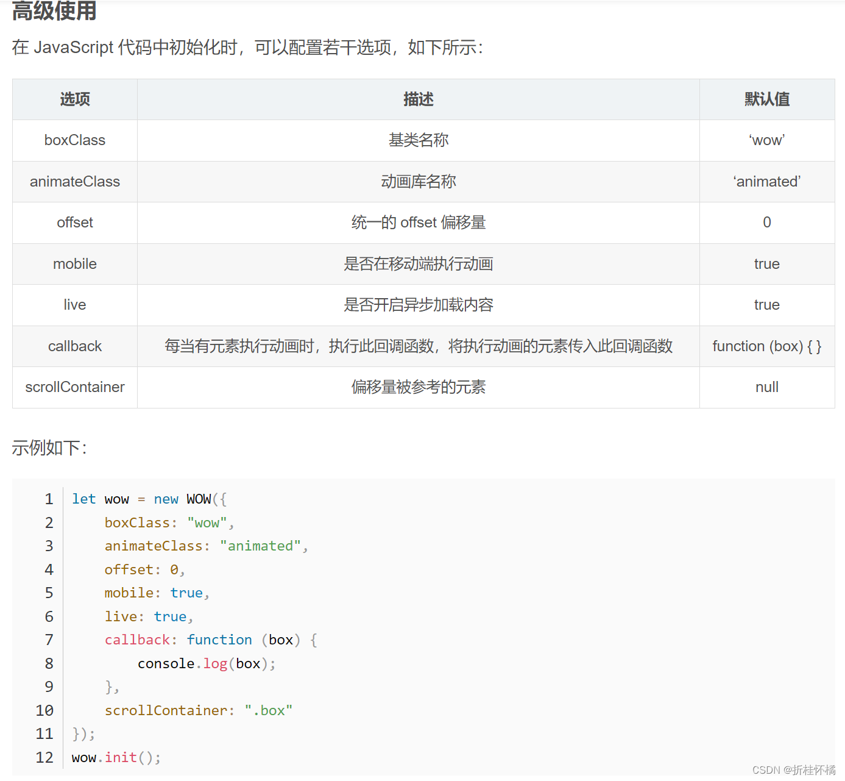Click the true default in live row
Viewport: 845px width, 781px height.
[767, 305]
